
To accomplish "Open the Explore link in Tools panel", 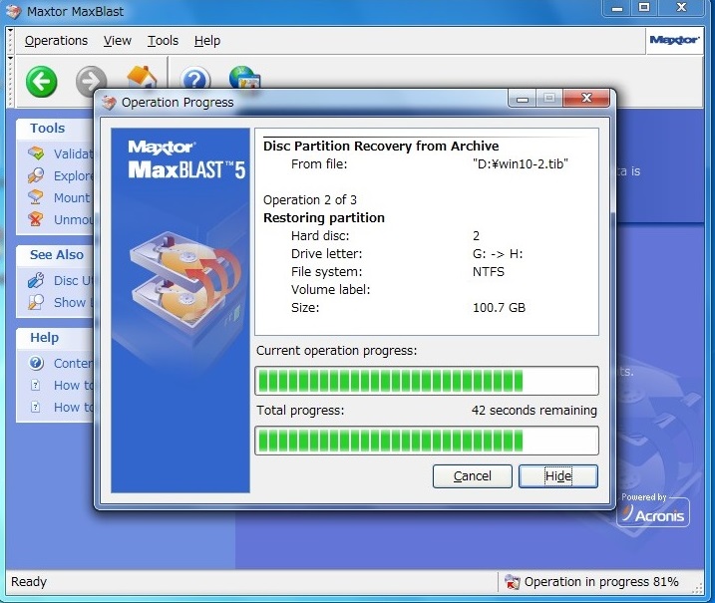I will tap(73, 175).
